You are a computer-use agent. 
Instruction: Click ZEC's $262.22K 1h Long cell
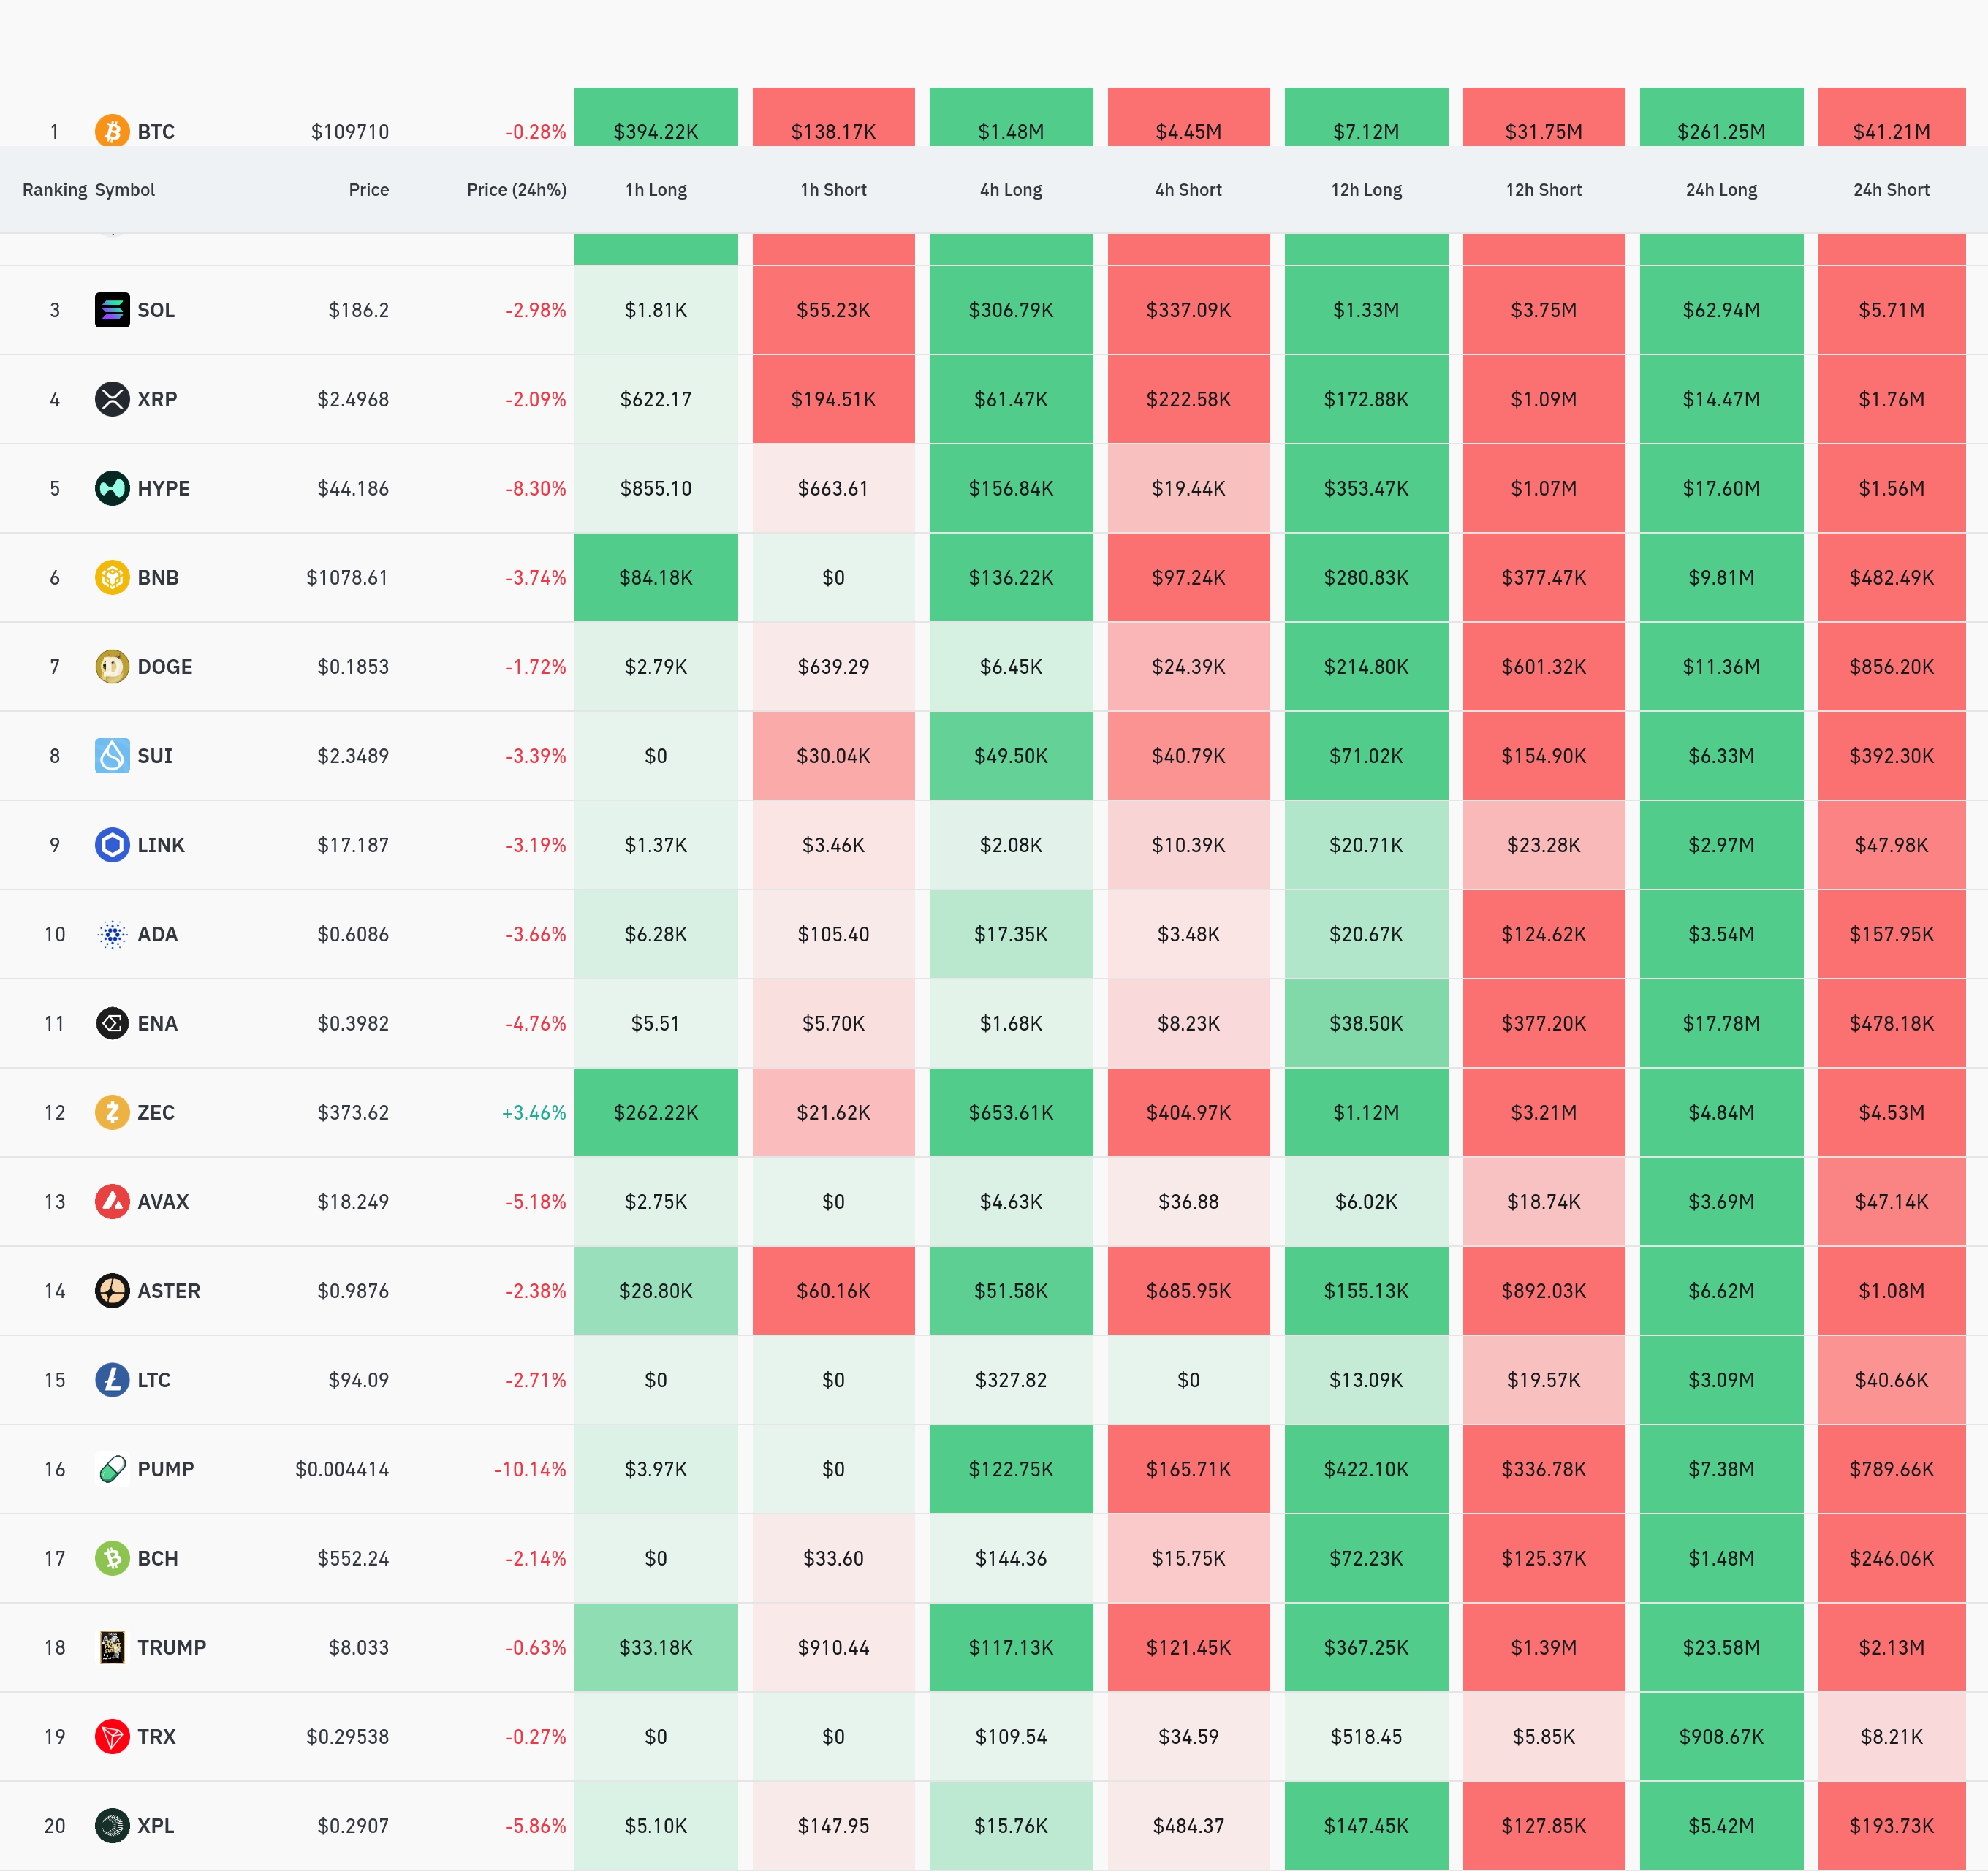point(656,1112)
